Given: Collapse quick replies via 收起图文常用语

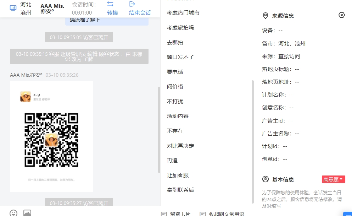Looking at the screenshot, I should pos(222,214).
